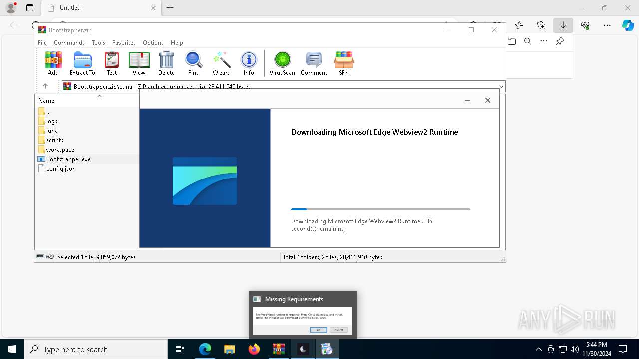Open the WinRAR File menu
The image size is (639, 359).
42,43
